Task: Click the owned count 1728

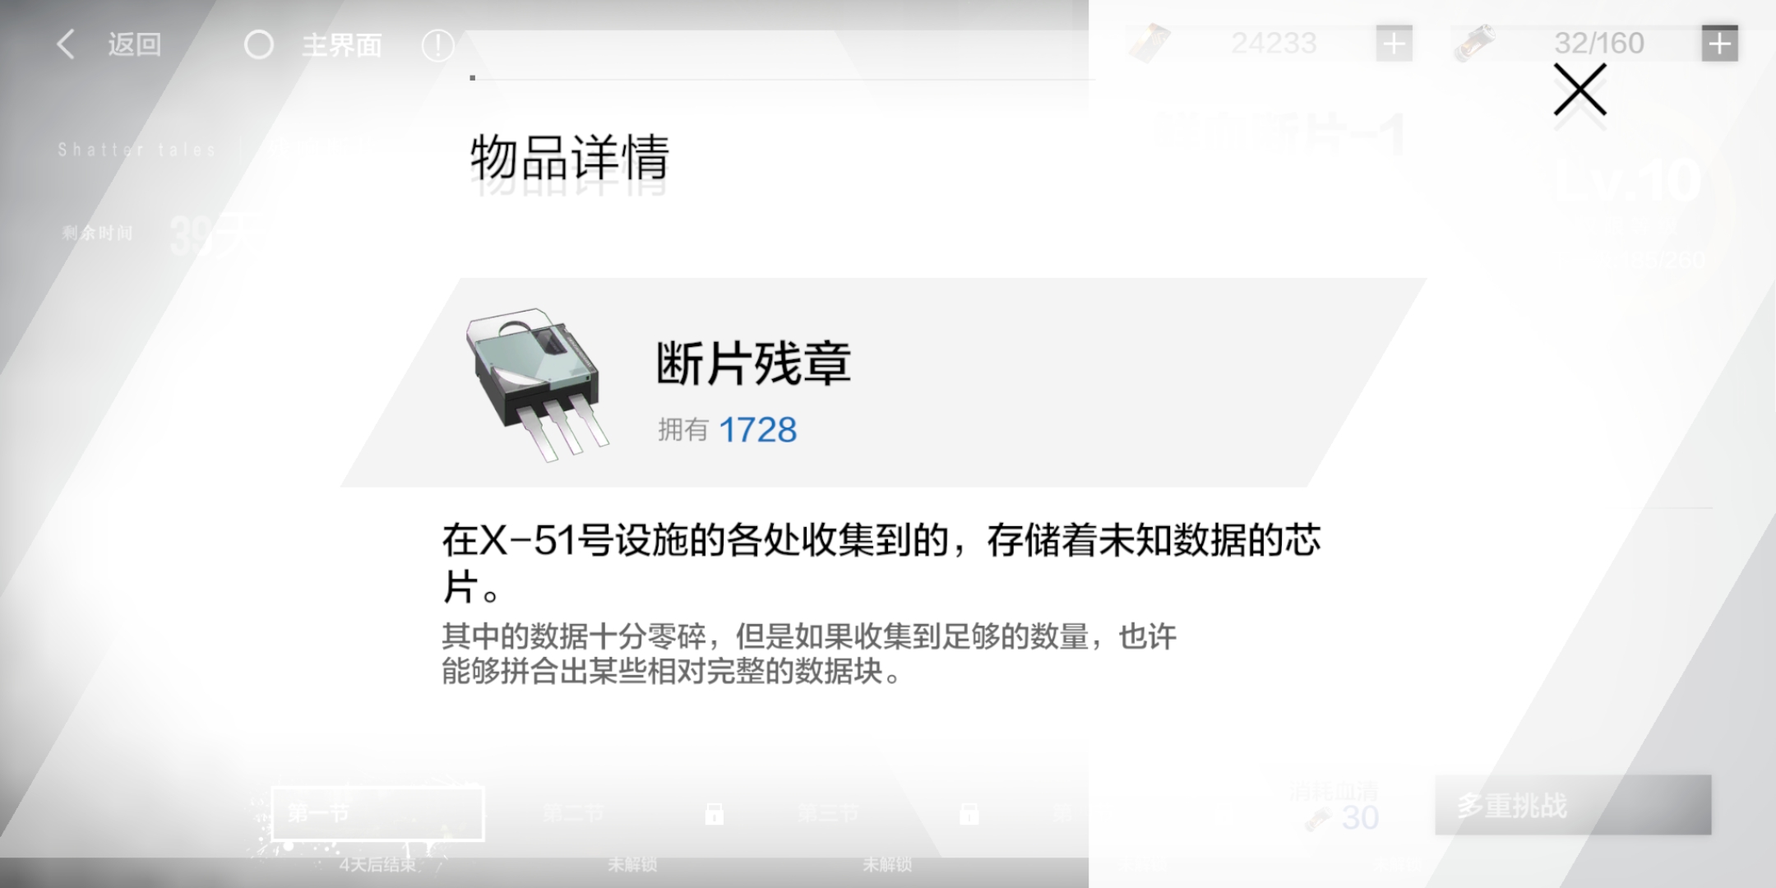Action: click(757, 430)
